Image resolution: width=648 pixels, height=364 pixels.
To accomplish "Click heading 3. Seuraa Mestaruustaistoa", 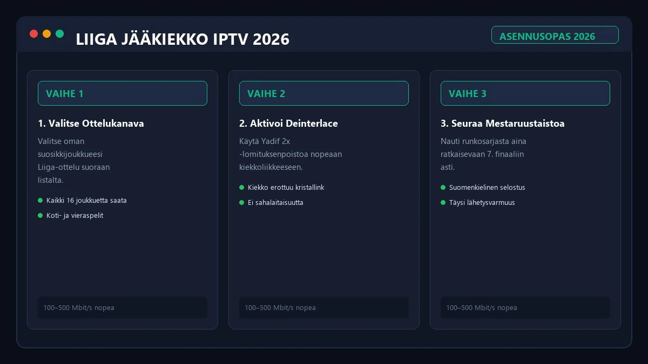I will pos(503,123).
